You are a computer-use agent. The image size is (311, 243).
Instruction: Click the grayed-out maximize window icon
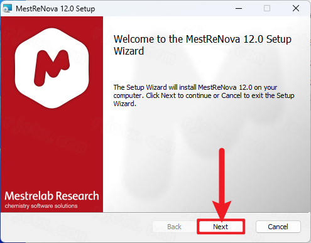[267, 8]
